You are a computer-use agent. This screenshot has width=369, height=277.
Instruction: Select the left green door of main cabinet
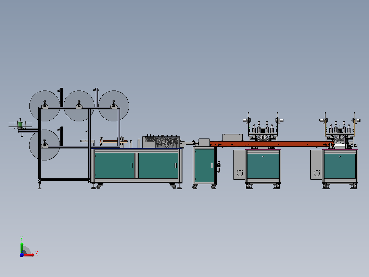[x=115, y=166]
